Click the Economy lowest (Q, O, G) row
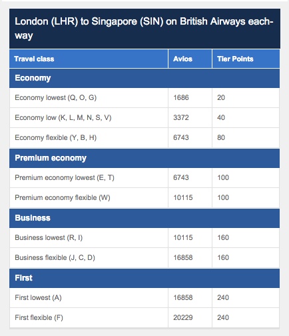 point(144,98)
